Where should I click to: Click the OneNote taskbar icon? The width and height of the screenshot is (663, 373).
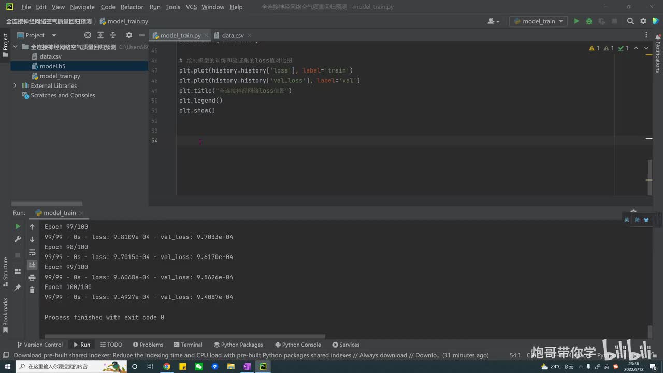coord(247,366)
